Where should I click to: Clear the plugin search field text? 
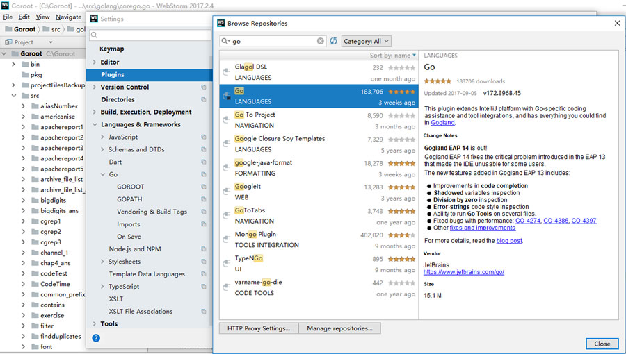pyautogui.click(x=321, y=42)
